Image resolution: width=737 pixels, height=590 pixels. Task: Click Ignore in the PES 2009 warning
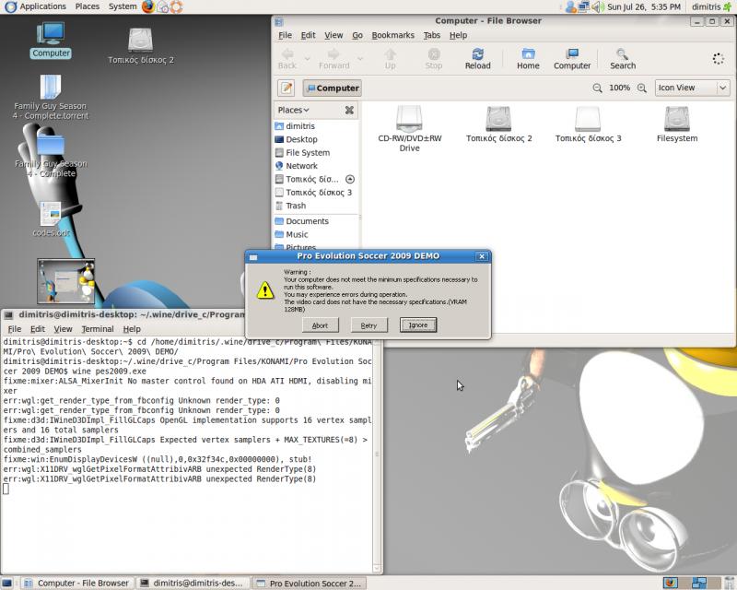[x=418, y=325]
